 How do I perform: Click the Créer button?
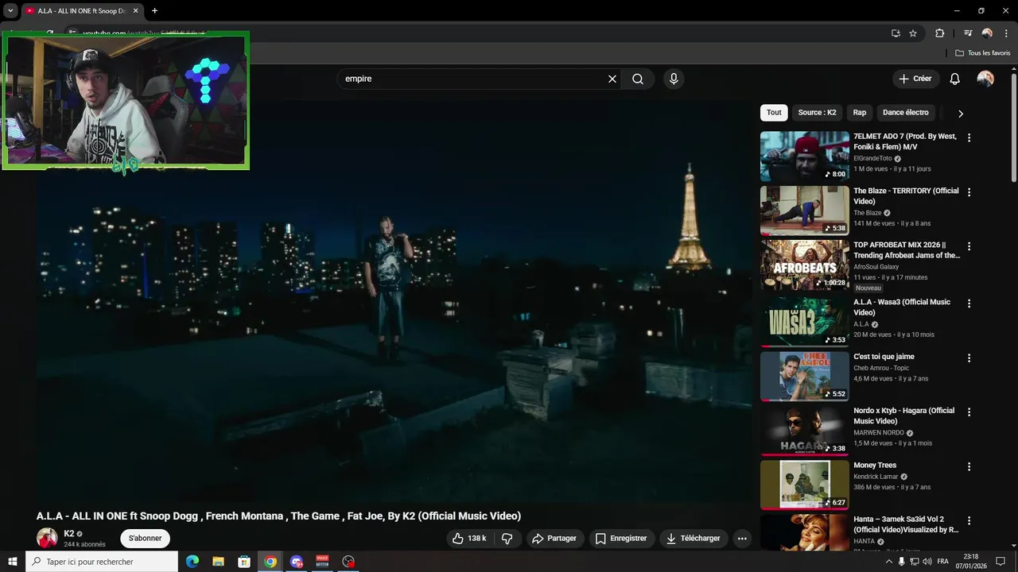(915, 79)
